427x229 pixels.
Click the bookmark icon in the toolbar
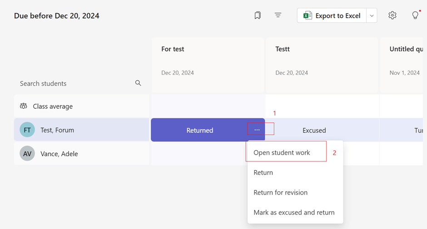[x=258, y=15]
